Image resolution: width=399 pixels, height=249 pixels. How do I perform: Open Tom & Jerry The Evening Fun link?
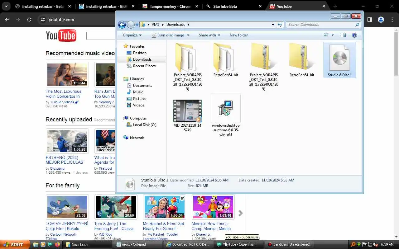(x=114, y=226)
